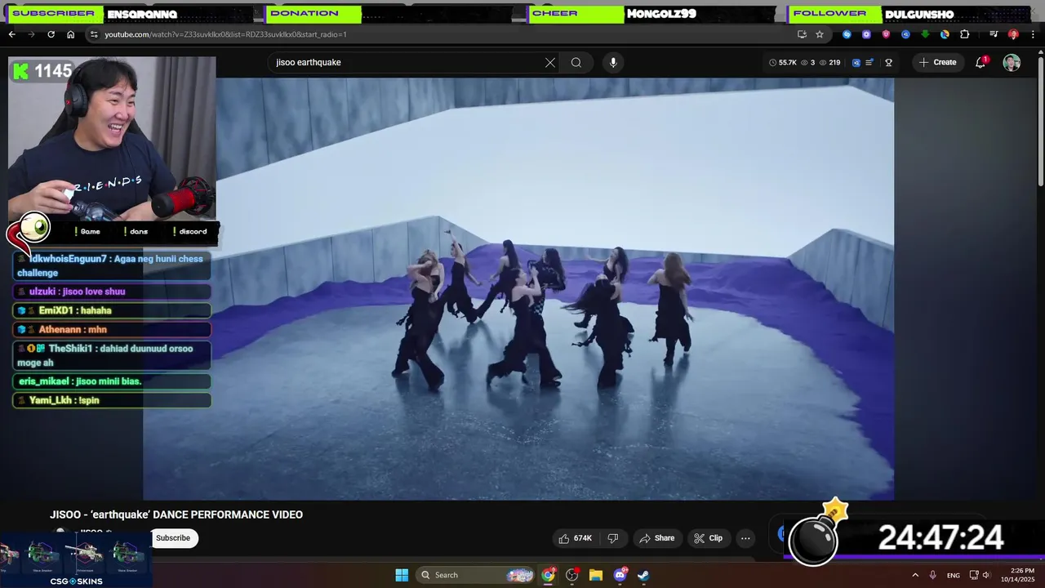Open the browser Extensions puzzle menu
The width and height of the screenshot is (1045, 588).
(x=964, y=34)
